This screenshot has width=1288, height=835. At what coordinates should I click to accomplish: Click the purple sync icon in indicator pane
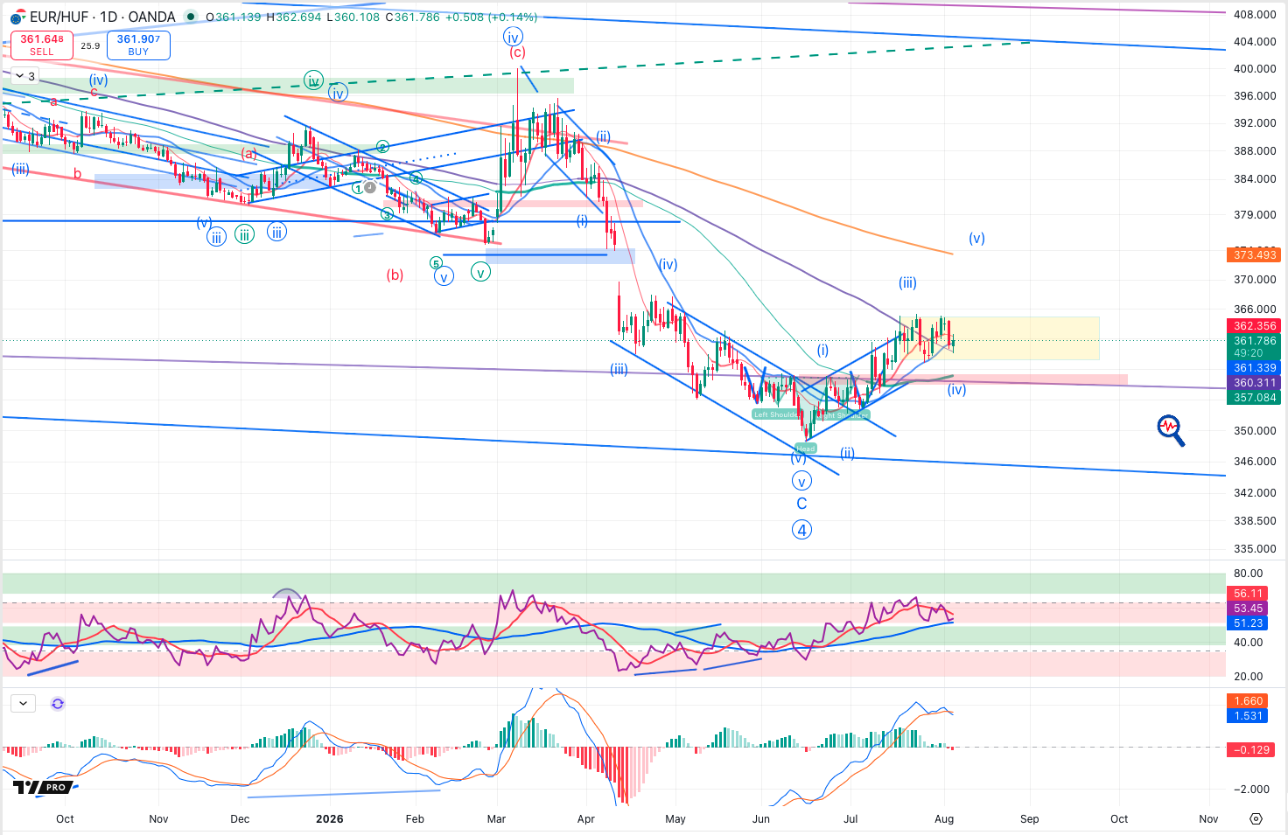coord(58,704)
